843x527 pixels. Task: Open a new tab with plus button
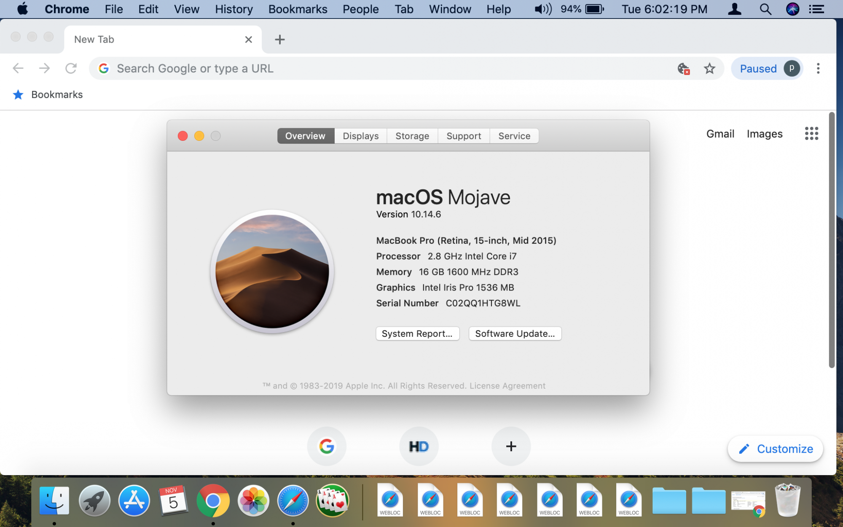tap(279, 40)
